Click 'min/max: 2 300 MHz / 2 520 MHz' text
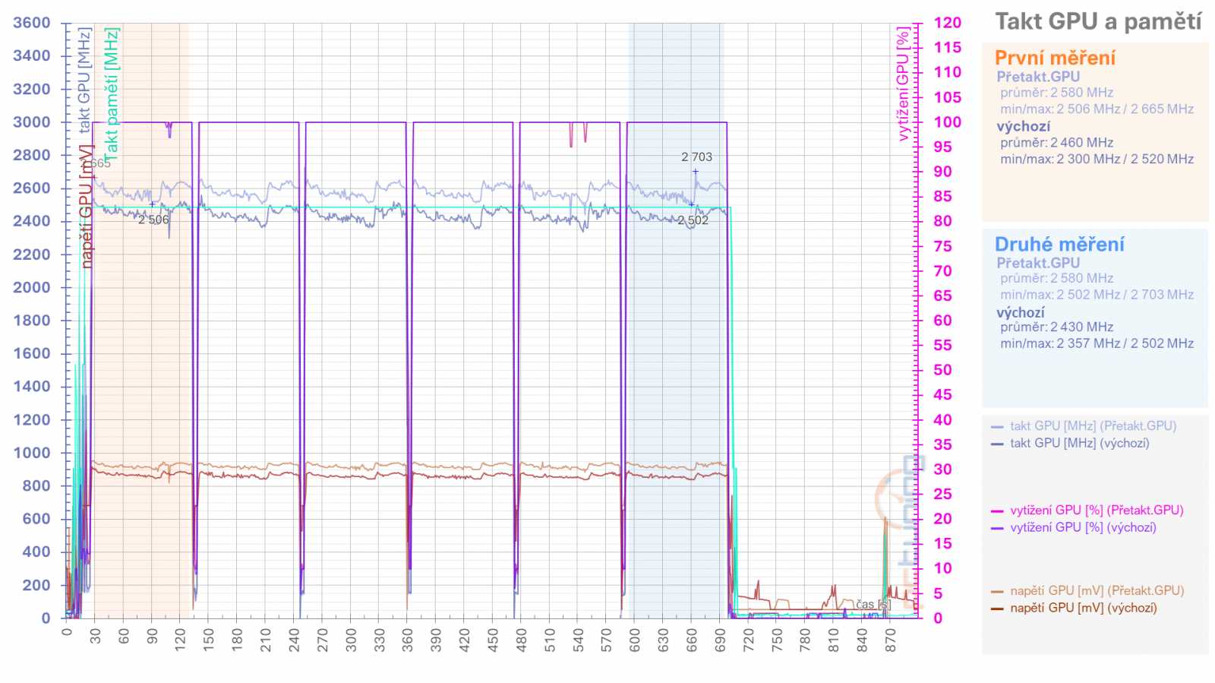 pyautogui.click(x=1097, y=160)
